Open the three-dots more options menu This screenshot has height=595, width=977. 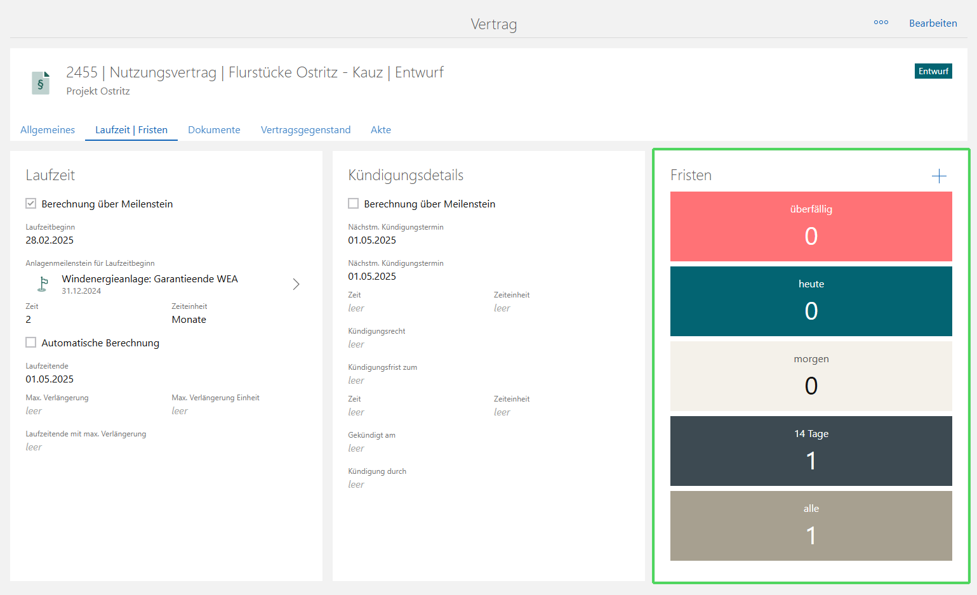point(881,23)
